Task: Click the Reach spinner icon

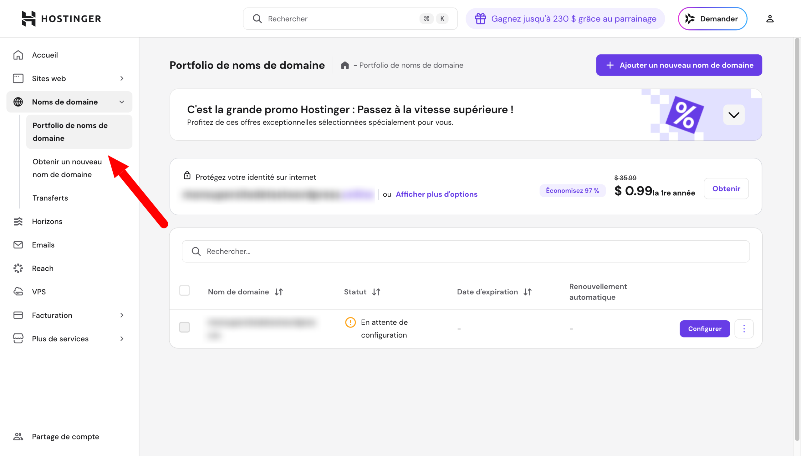Action: click(18, 268)
